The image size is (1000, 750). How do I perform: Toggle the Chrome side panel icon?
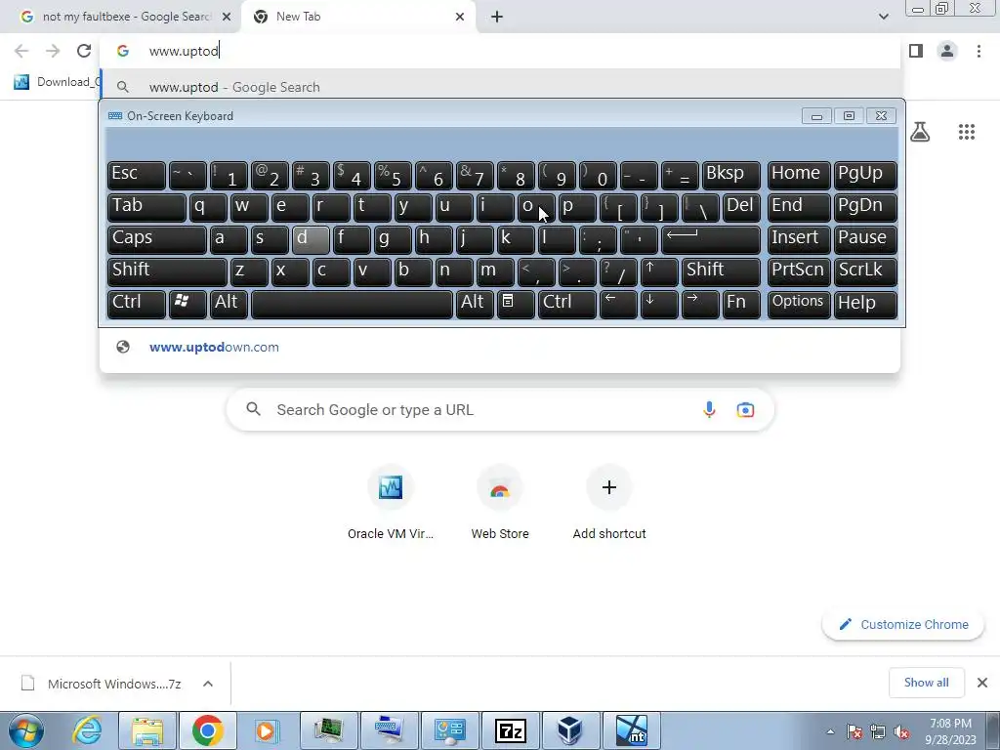click(916, 51)
